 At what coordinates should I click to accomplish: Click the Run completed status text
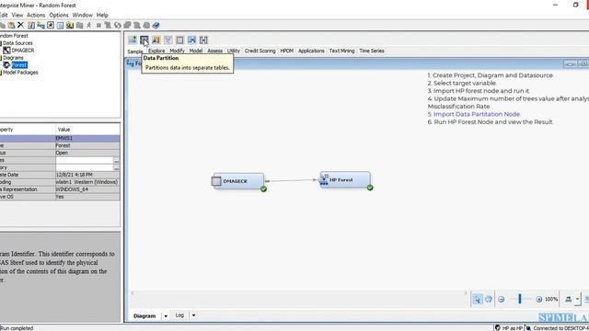click(x=17, y=328)
